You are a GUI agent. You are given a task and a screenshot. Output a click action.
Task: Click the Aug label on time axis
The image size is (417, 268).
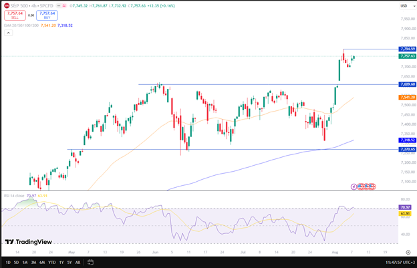pos(335,252)
